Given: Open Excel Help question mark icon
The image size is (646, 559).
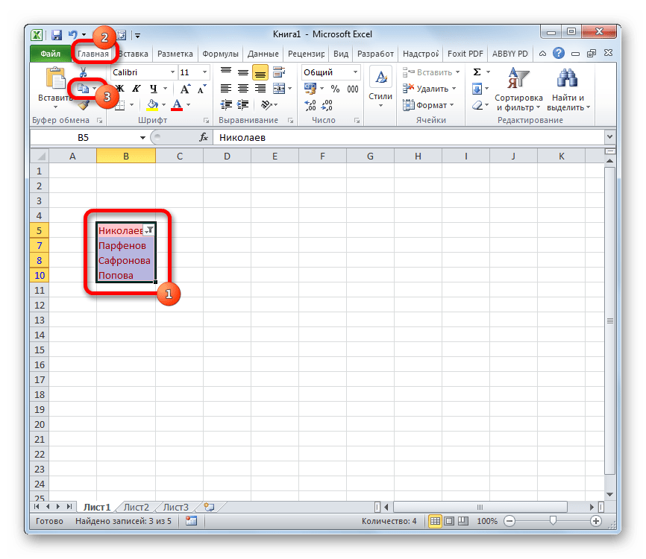Looking at the screenshot, I should pos(558,53).
